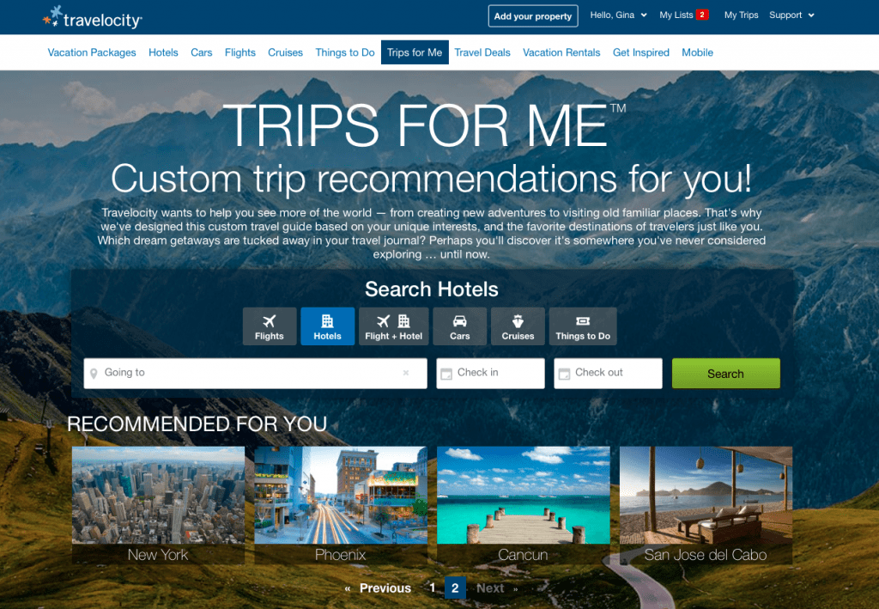This screenshot has width=879, height=609.
Task: Select the Flights search icon tab
Action: point(269,326)
